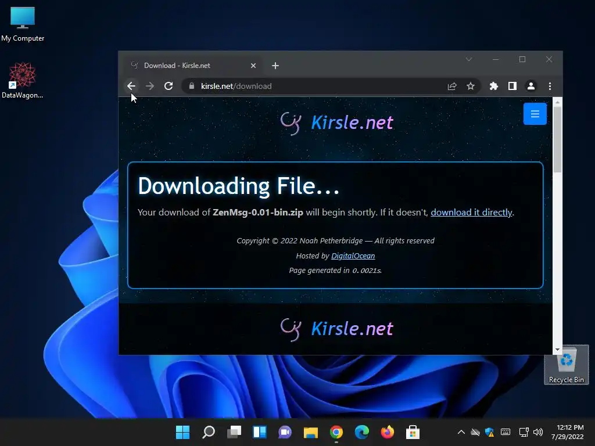Click the touch keyboard tray icon
Screen dimensions: 595x446
tap(506, 432)
